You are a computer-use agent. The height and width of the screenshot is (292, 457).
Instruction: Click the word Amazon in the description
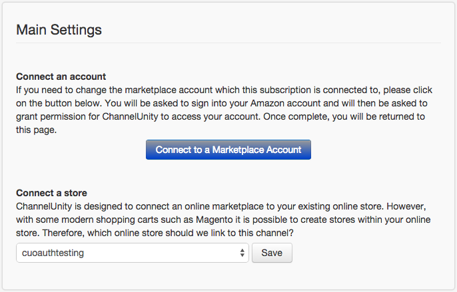coord(266,103)
